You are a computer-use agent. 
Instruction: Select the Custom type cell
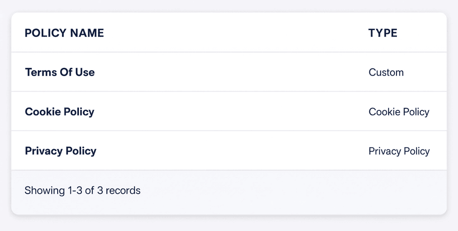point(386,72)
